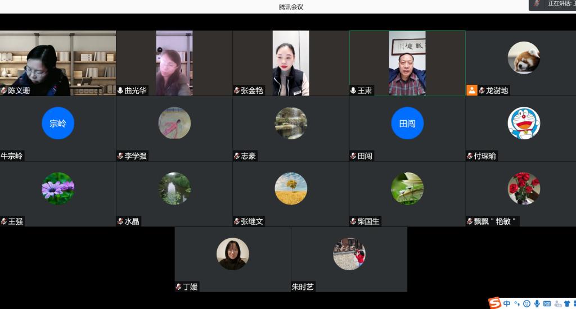576x309 pixels.
Task: Select the blue 宗岭 avatar
Action: pos(58,123)
